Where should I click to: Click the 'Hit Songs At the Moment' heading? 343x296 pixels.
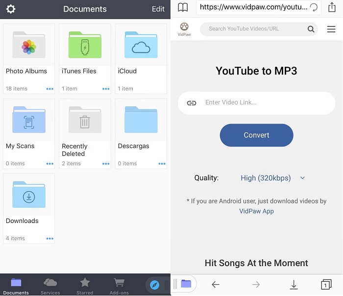point(256,263)
